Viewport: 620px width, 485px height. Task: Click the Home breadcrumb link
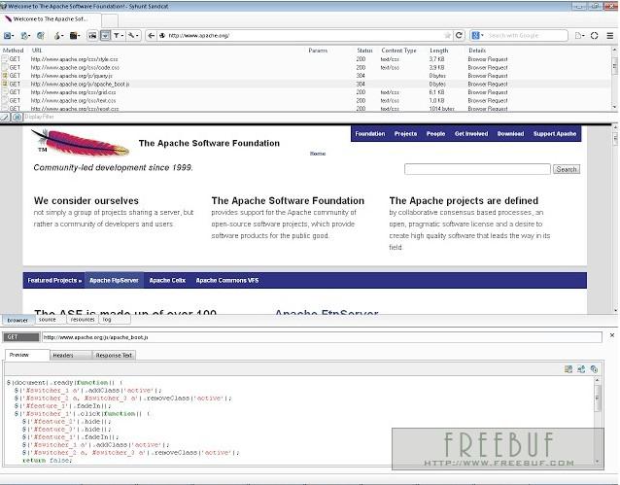point(318,154)
